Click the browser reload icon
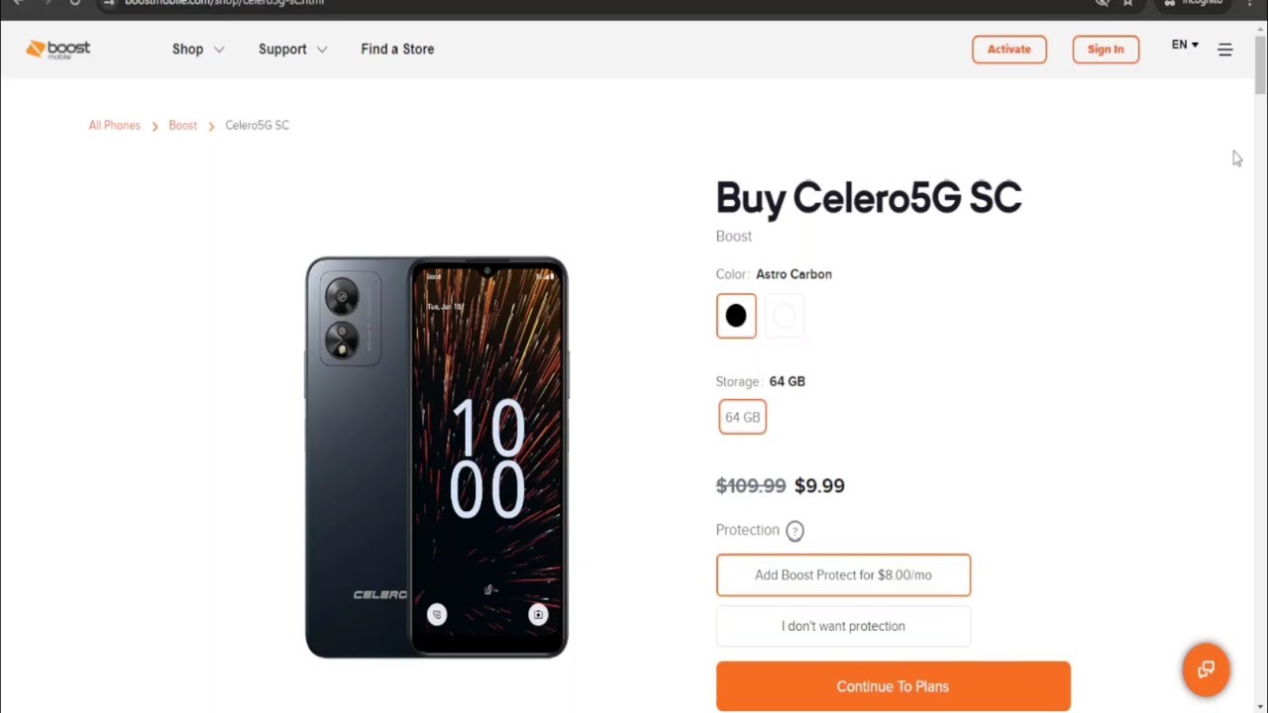1268x713 pixels. click(x=75, y=3)
